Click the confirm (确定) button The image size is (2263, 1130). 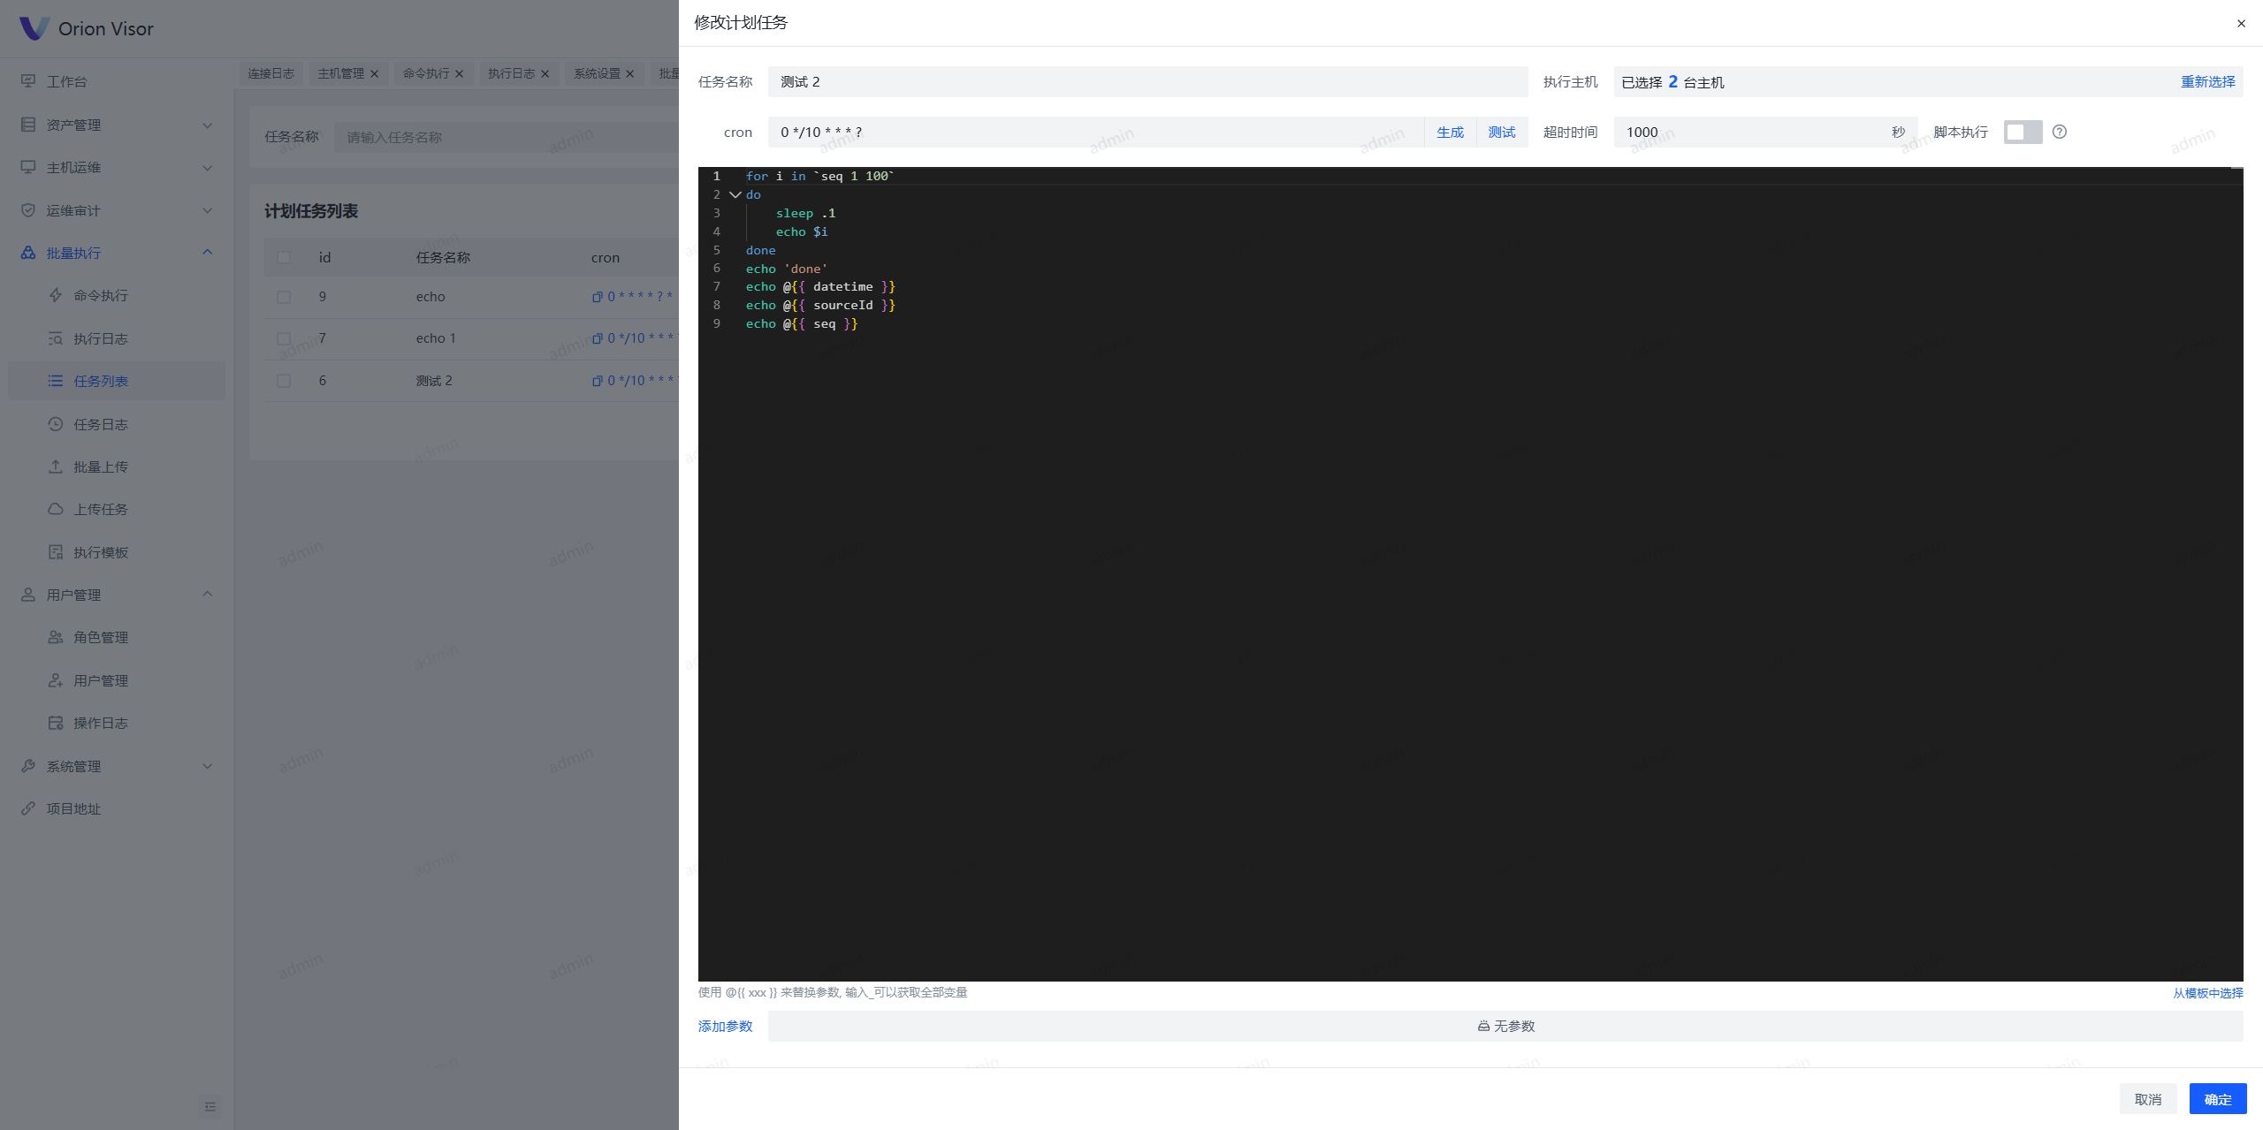pyautogui.click(x=2217, y=1098)
